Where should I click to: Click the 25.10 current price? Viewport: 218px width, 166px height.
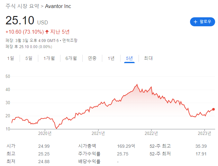20,21
